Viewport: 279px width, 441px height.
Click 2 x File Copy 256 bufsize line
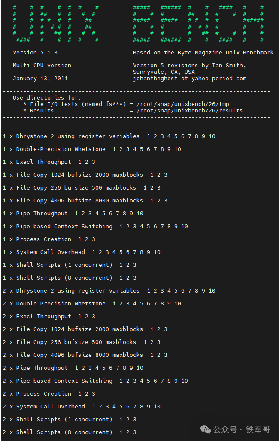[x=82, y=342]
